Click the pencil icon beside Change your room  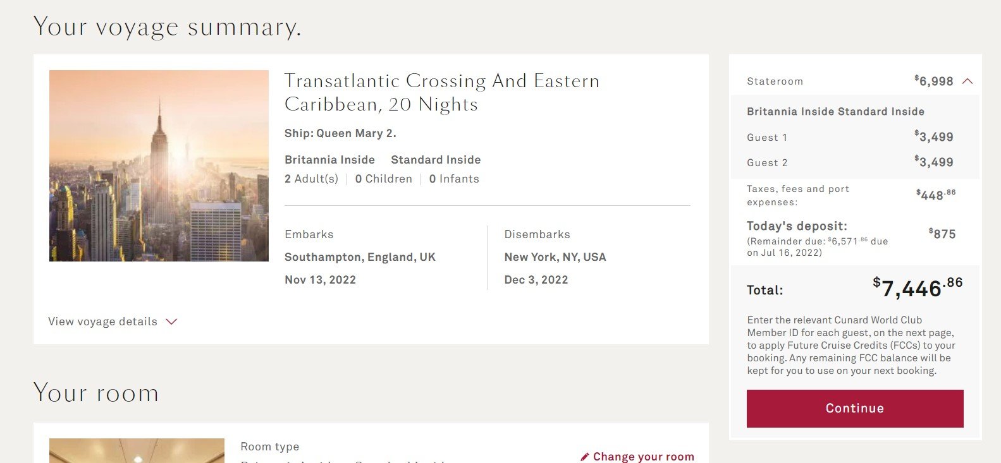[585, 457]
